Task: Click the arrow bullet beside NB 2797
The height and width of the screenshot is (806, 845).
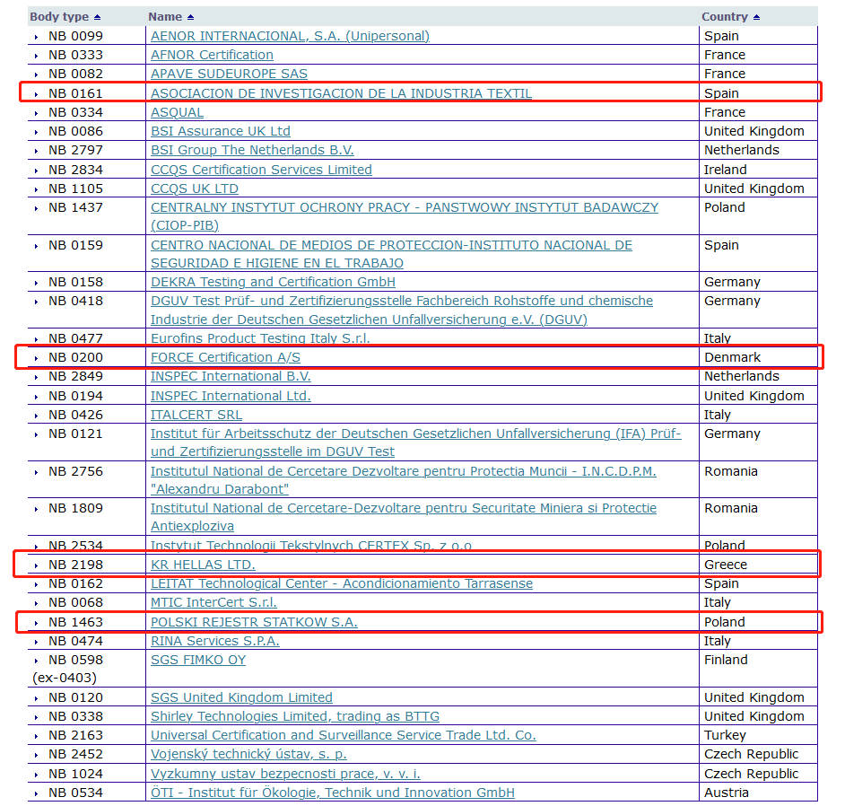Action: [36, 151]
